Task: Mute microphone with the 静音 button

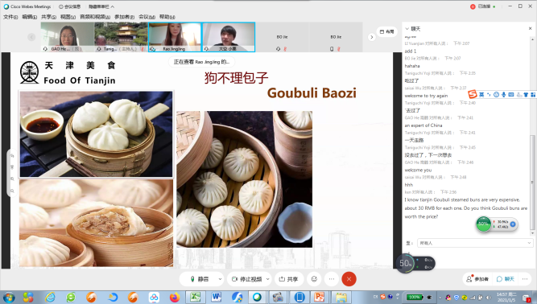Action: 200,279
